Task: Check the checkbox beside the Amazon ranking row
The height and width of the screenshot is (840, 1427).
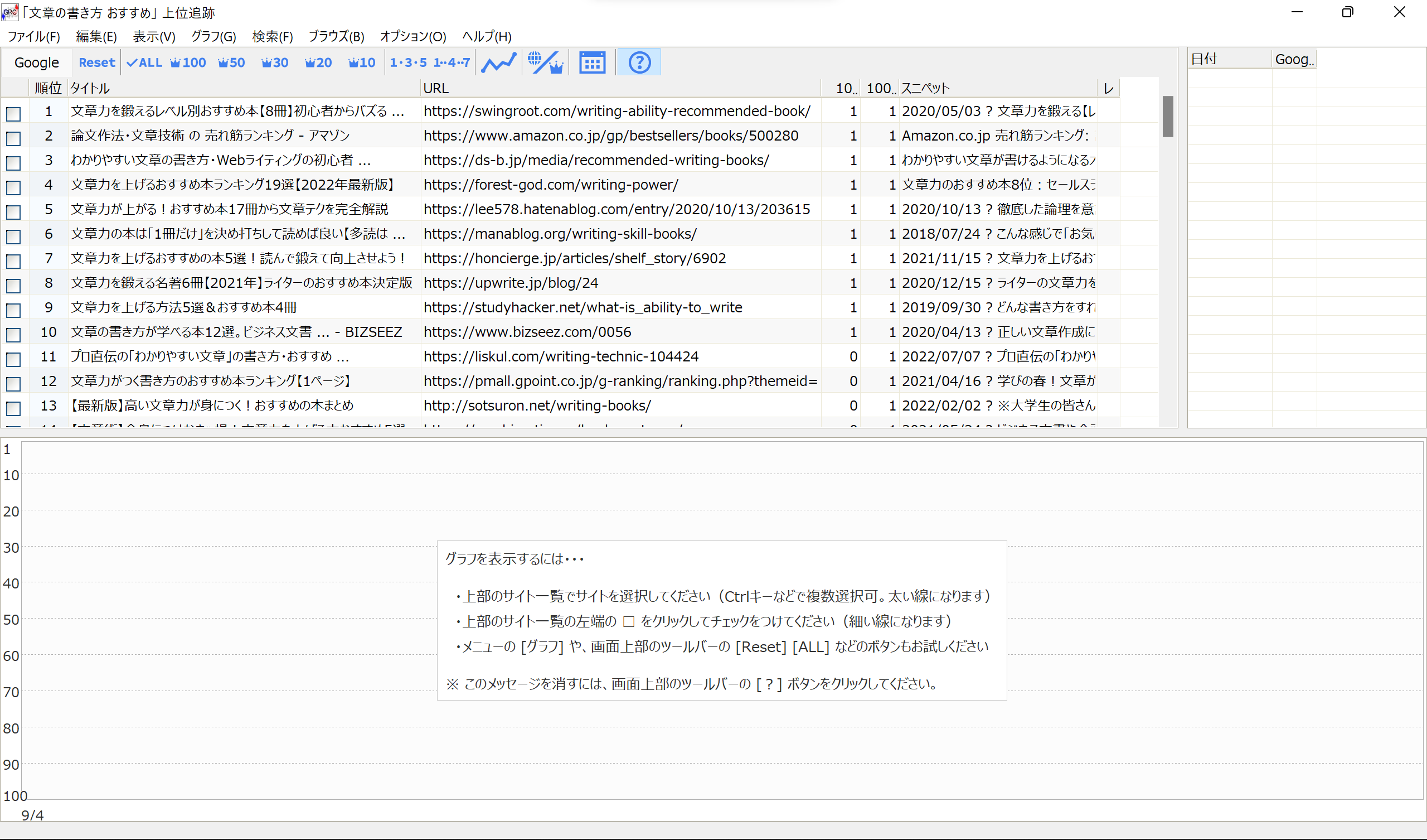Action: (x=13, y=139)
